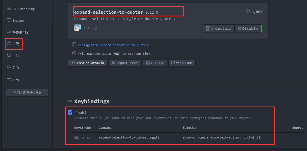307x151 pixels.
Task: Toggle the Enable keybindings checkbox
Action: (x=70, y=112)
